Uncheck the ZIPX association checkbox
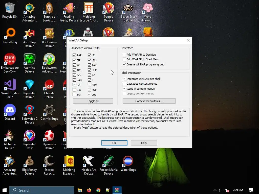 coord(89,85)
